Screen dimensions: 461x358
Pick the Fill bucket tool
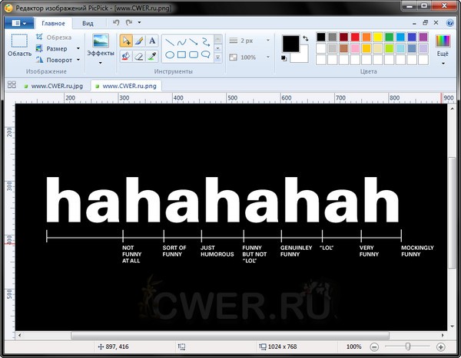pos(125,56)
